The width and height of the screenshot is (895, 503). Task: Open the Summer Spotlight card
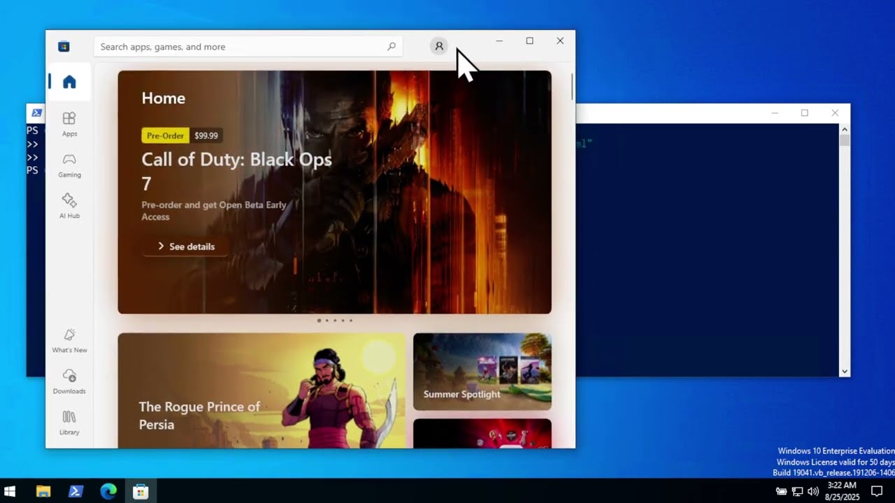coord(482,372)
